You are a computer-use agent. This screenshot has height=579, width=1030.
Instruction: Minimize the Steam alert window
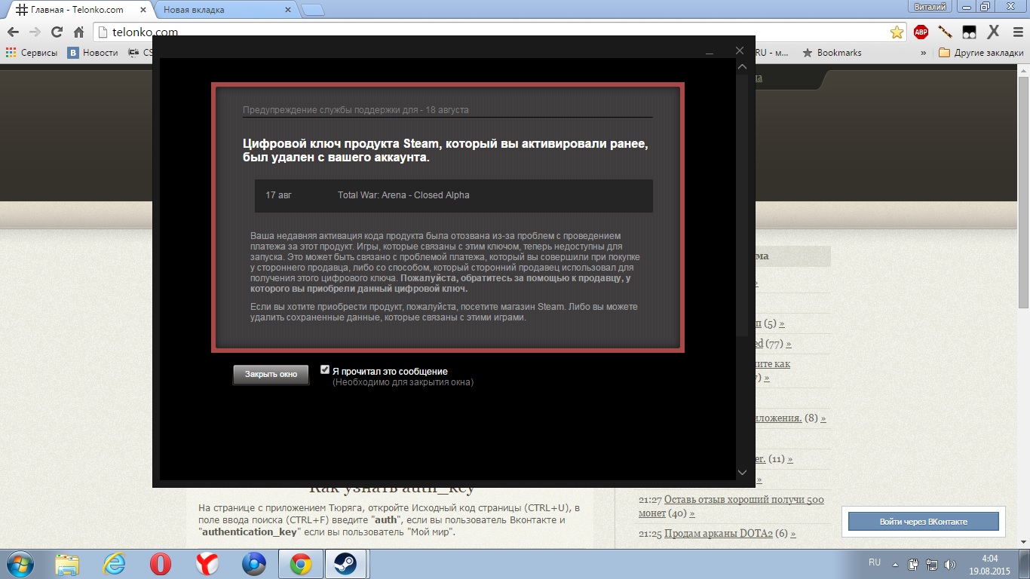(x=710, y=51)
